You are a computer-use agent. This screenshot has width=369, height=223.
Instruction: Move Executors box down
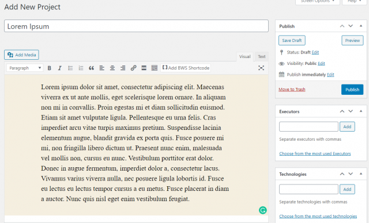pyautogui.click(x=351, y=111)
